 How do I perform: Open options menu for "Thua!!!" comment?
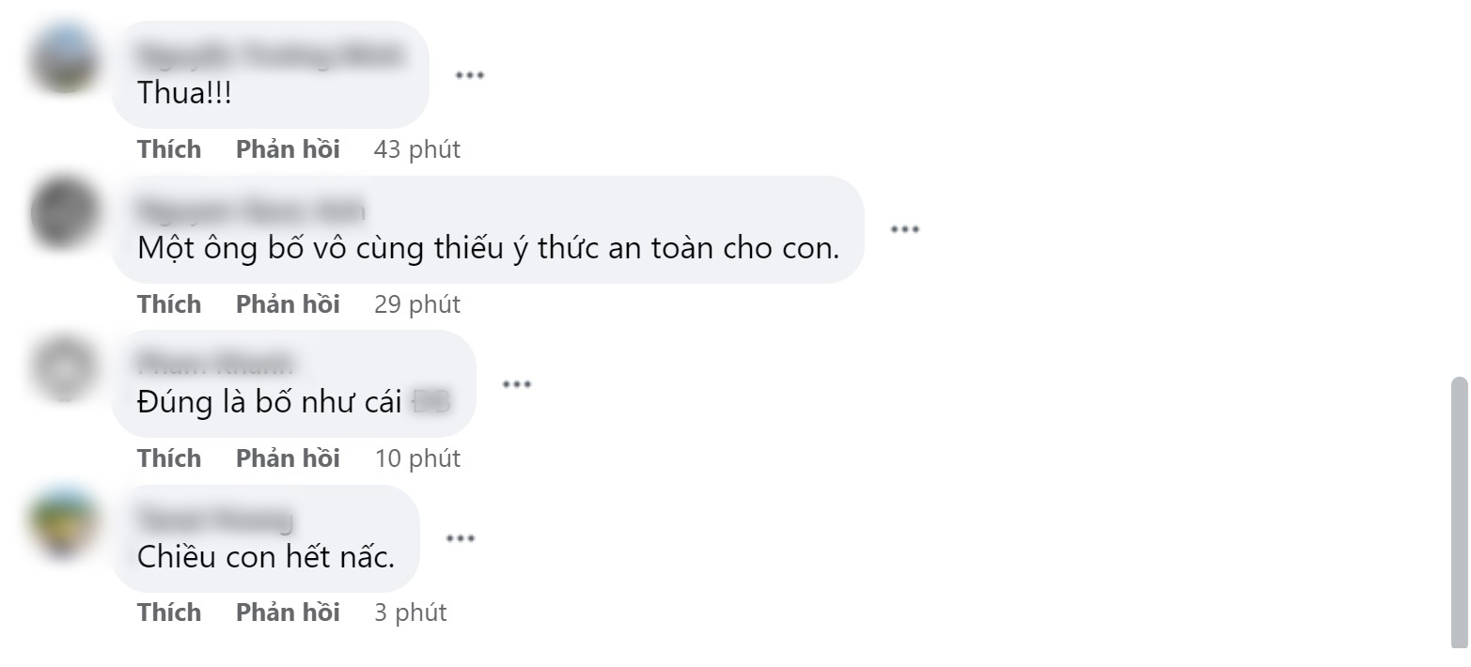coord(469,75)
